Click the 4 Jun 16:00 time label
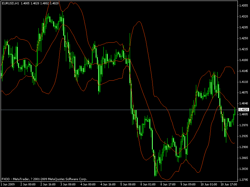This screenshot has height=187, width=250. click(108, 185)
